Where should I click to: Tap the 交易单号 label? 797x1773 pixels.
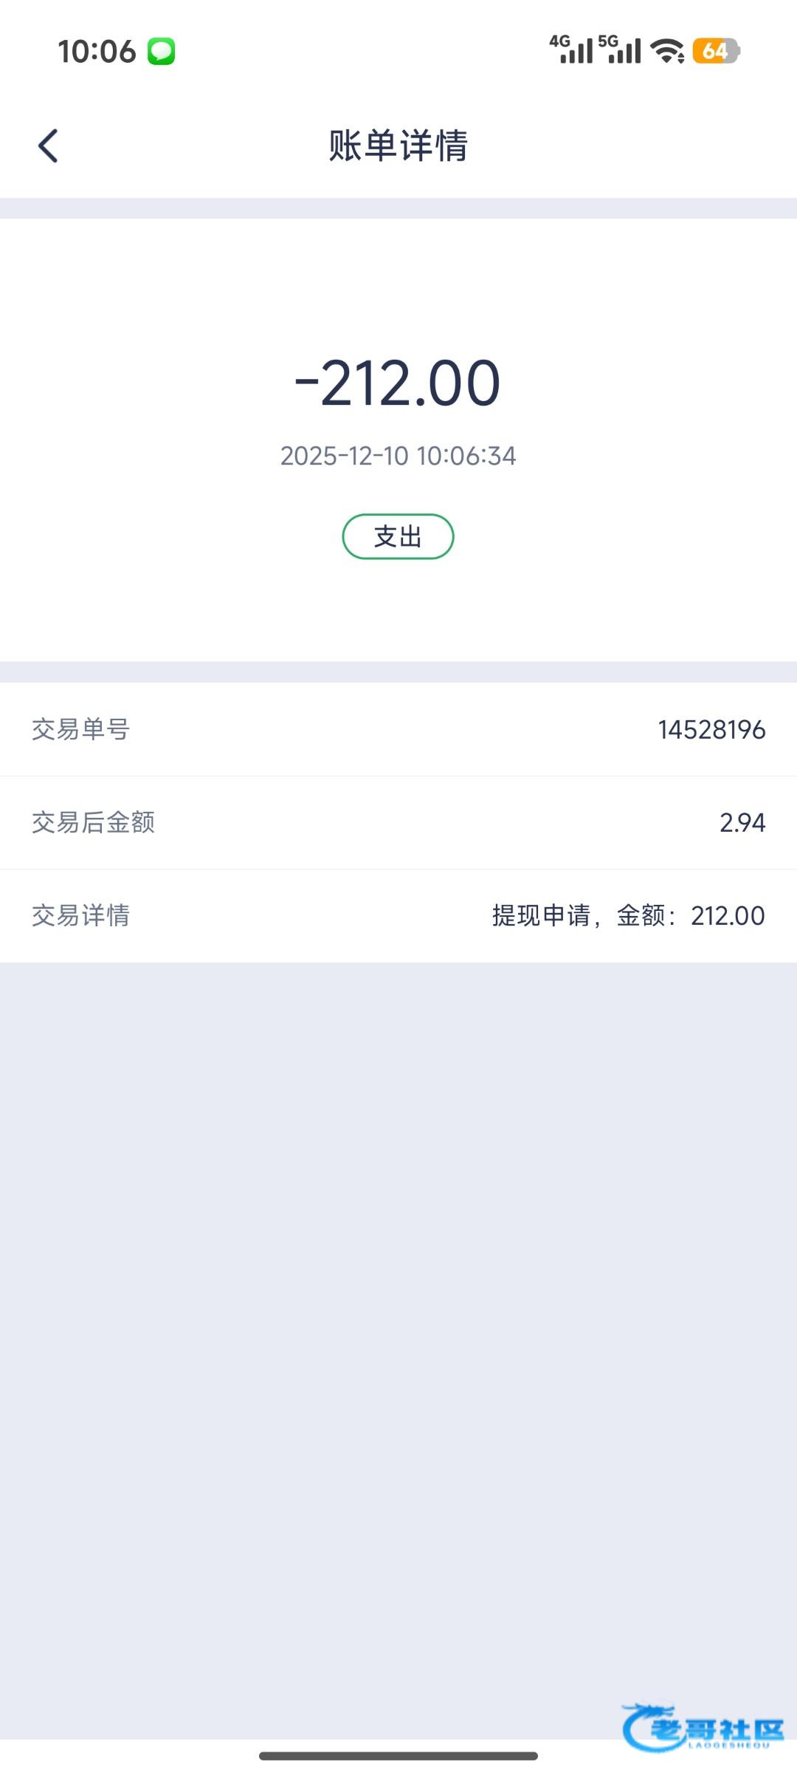[81, 729]
